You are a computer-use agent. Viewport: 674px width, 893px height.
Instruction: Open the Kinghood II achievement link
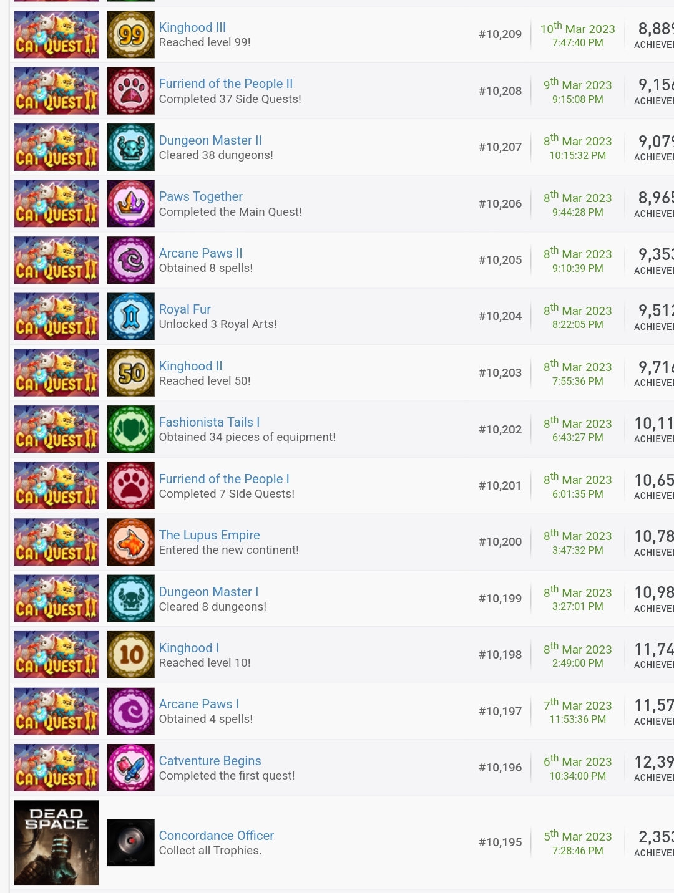pos(190,366)
